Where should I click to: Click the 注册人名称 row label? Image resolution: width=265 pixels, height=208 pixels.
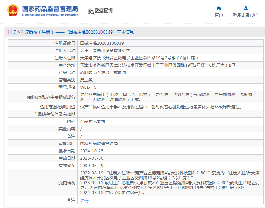pyautogui.click(x=65, y=50)
